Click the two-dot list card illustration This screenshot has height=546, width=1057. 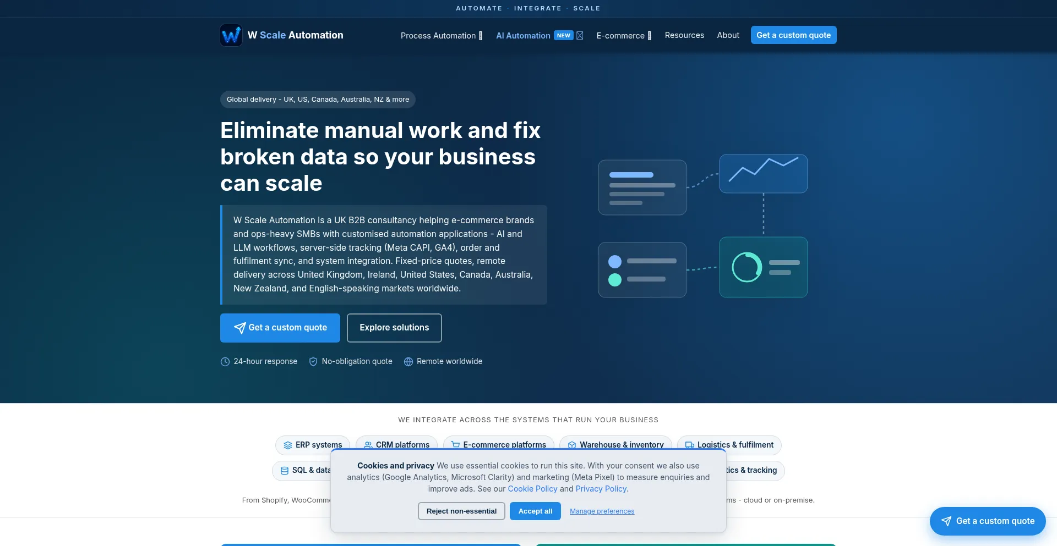coord(642,270)
